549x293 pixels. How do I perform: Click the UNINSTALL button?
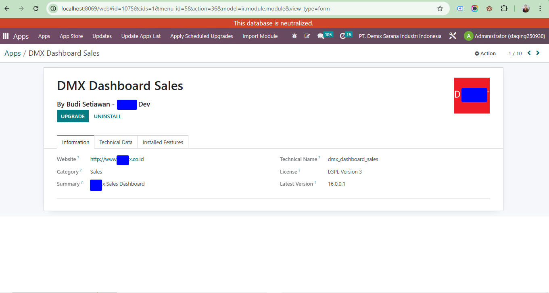[108, 116]
